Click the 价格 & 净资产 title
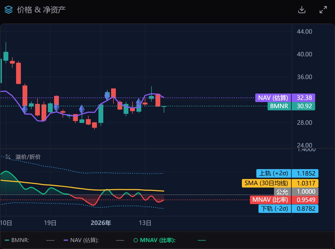The height and width of the screenshot is (249, 335). [x=41, y=10]
